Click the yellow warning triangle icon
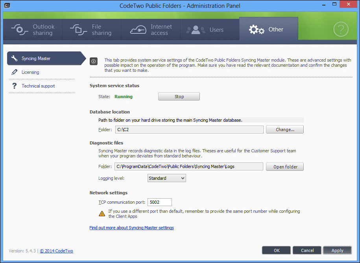360x263 pixels. click(x=102, y=214)
